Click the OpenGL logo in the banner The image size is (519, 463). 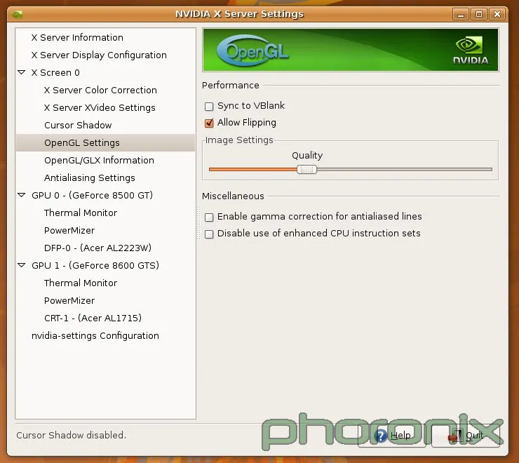253,51
